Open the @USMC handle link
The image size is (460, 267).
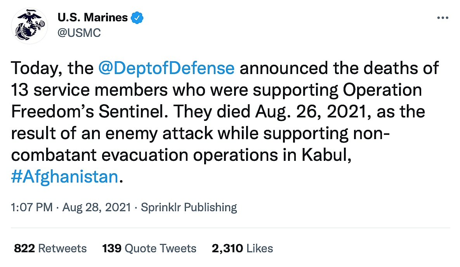(x=79, y=33)
